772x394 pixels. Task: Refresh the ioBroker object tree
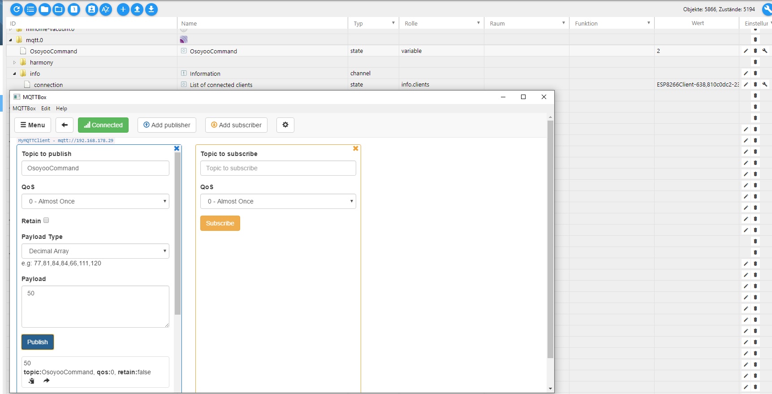pyautogui.click(x=17, y=9)
